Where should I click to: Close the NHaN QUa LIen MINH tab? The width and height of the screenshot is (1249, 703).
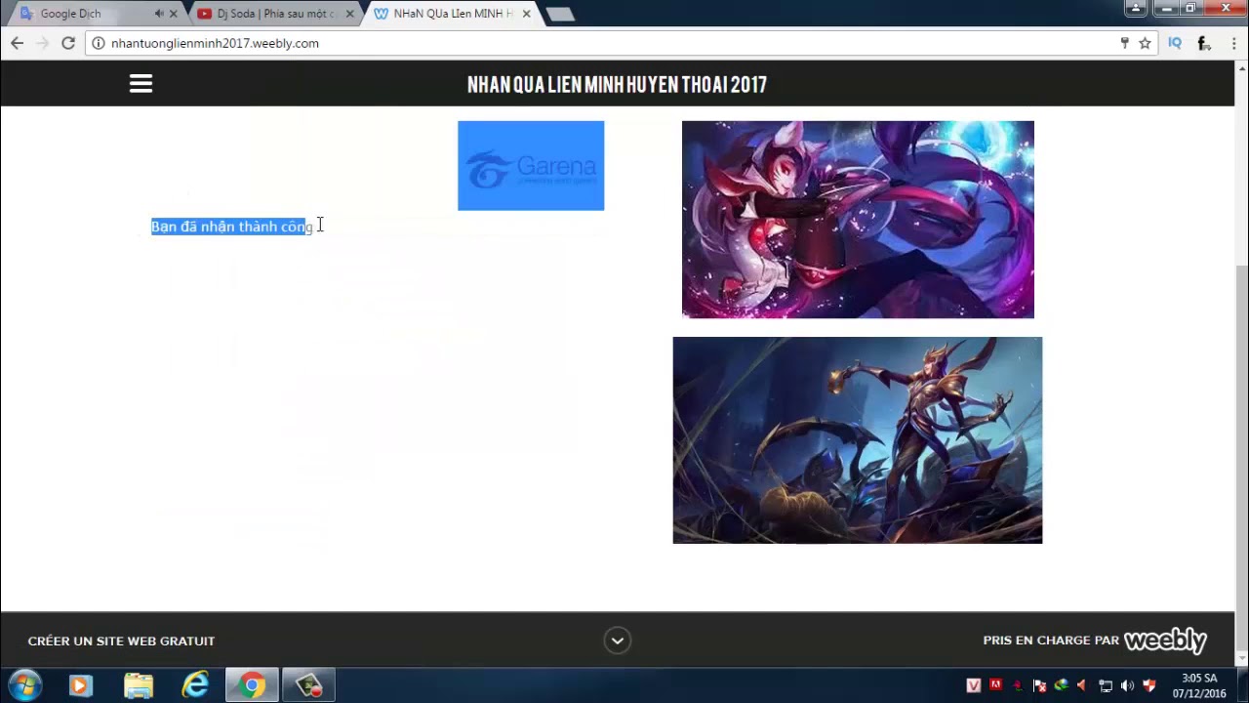[527, 14]
